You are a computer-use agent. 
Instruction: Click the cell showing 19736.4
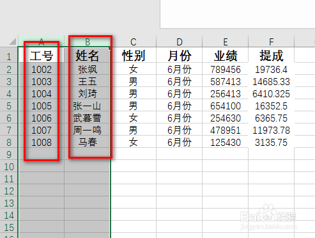[272, 69]
